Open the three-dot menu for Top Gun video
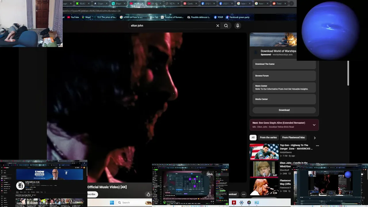 [x=317, y=146]
